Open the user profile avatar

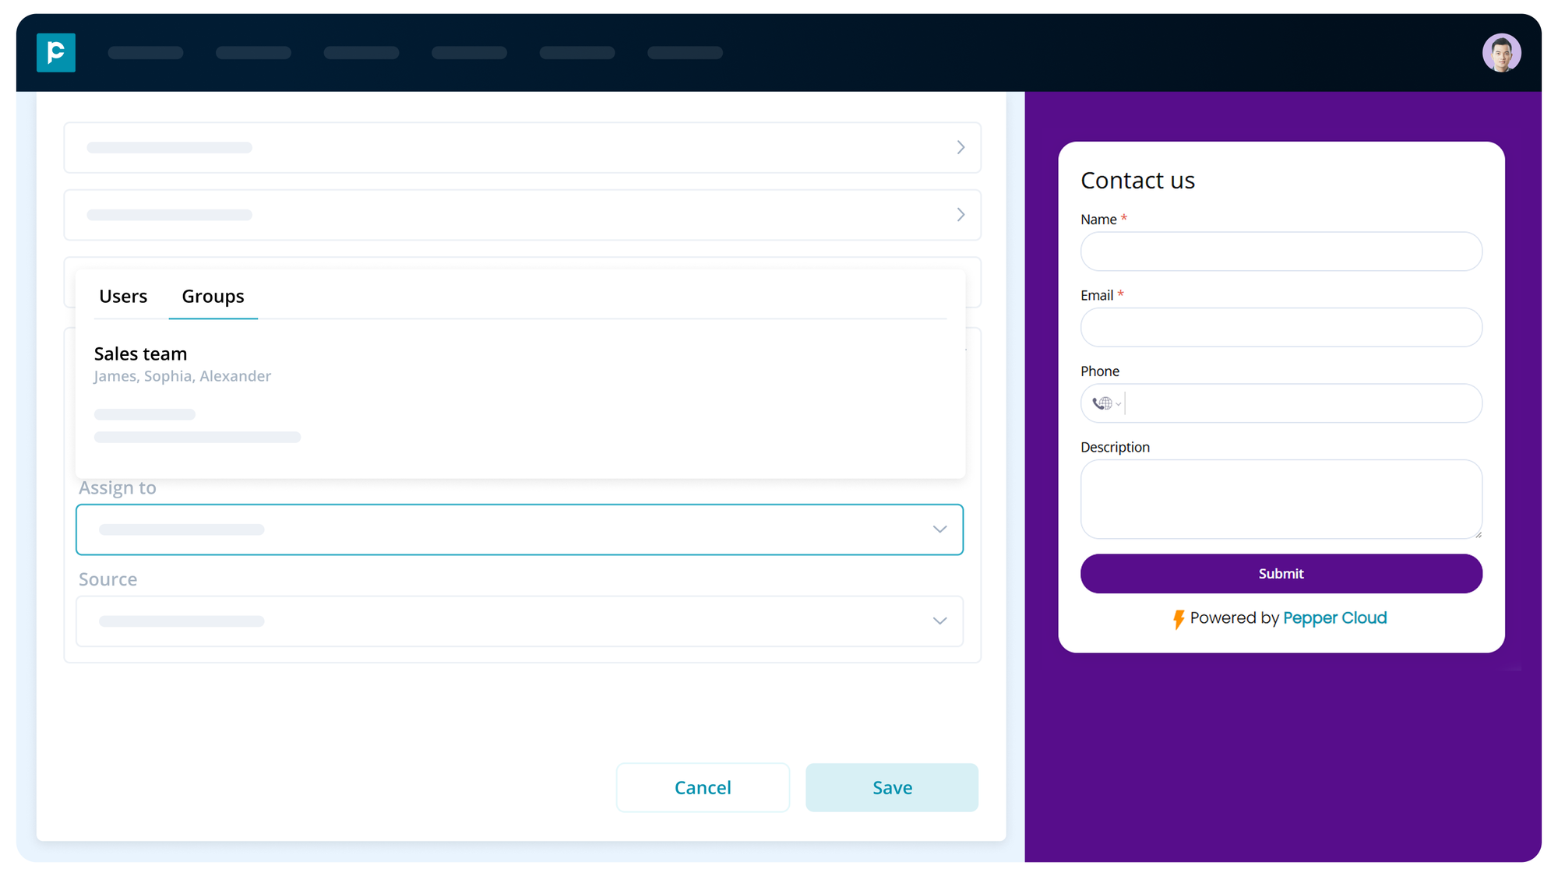(1500, 53)
